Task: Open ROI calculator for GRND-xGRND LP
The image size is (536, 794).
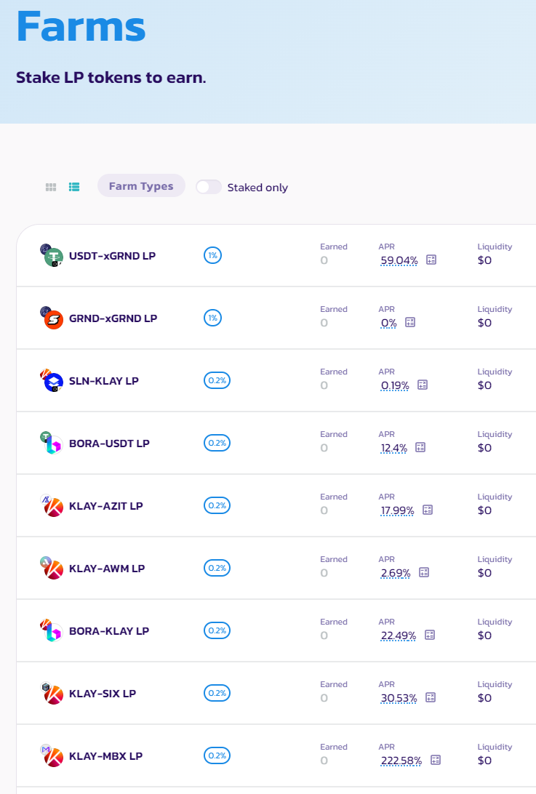Action: tap(409, 321)
